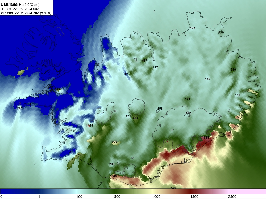Click the map value 181
266x199 pixels.
click(x=20, y=108)
